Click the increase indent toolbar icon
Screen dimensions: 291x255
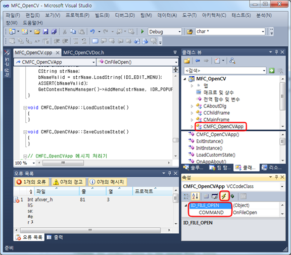[x=65, y=41]
